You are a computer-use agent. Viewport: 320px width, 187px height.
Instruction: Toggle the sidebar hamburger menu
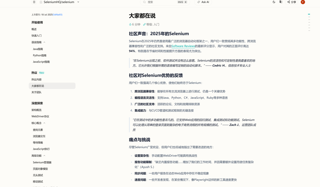[34, 2]
